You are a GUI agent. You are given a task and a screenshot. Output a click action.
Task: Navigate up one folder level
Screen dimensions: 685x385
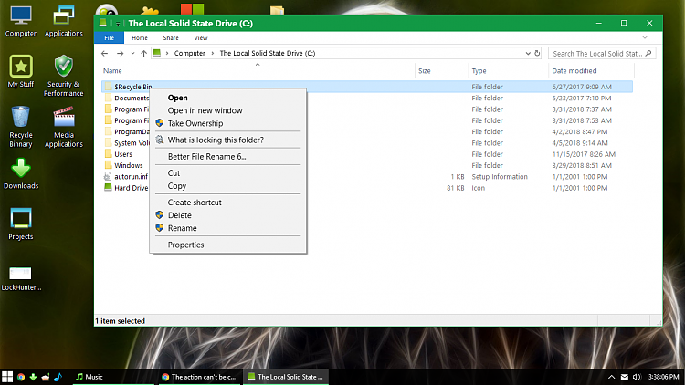tap(143, 53)
